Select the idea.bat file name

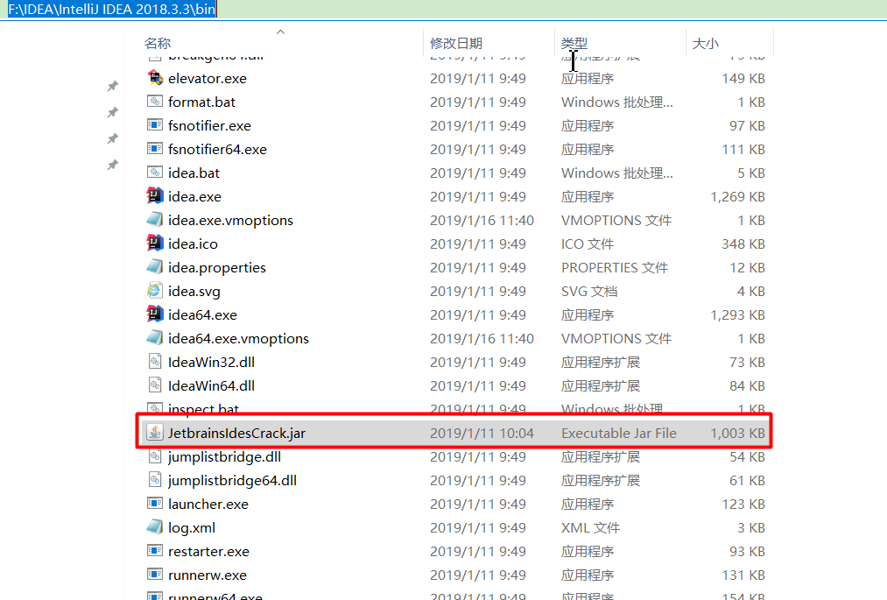coord(194,173)
